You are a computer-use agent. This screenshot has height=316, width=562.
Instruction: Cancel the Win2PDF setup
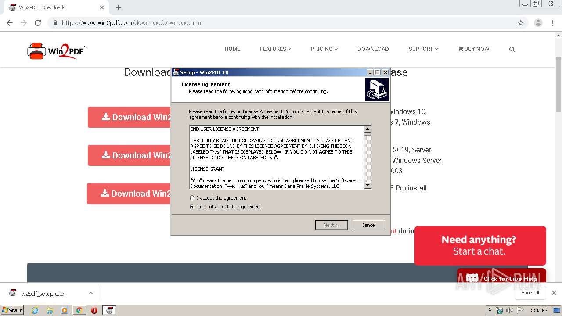coord(369,225)
